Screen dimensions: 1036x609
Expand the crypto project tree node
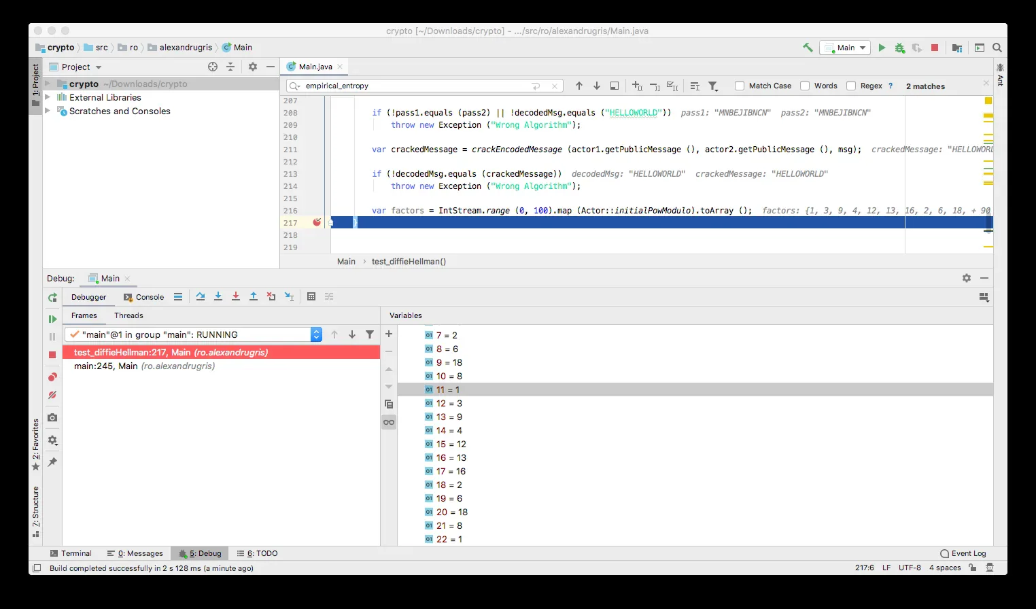48,84
